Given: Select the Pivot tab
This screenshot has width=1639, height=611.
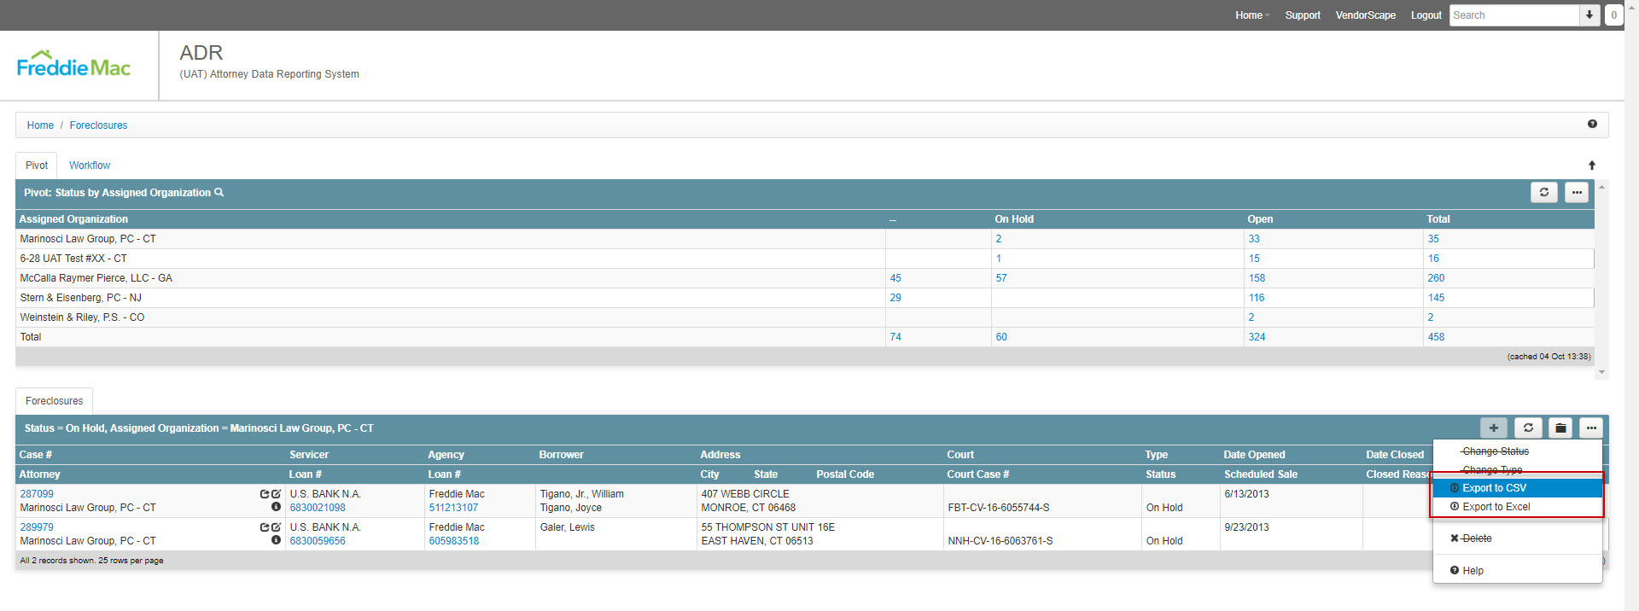Looking at the screenshot, I should pos(37,166).
